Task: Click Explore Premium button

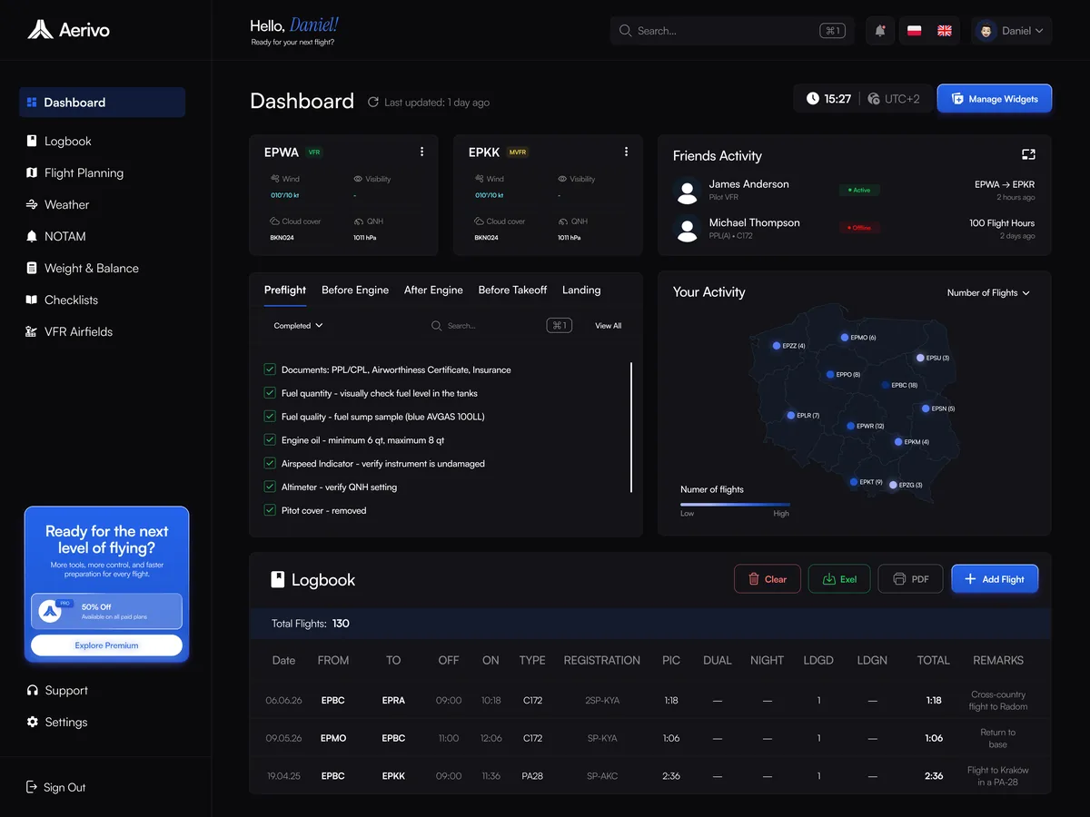Action: coord(106,645)
